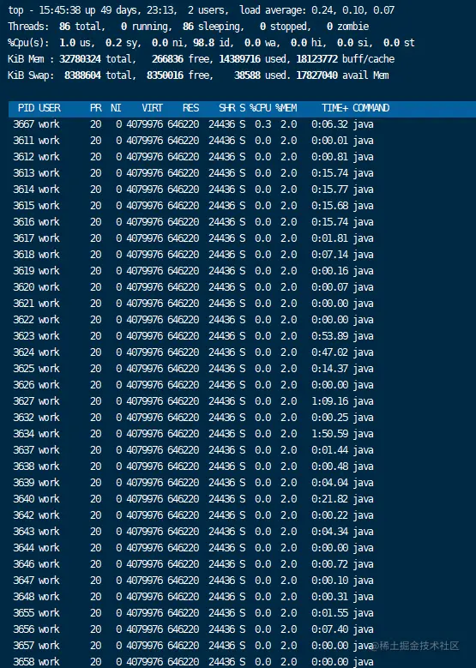Click the TIME+ value 0:47.02

pyautogui.click(x=330, y=352)
